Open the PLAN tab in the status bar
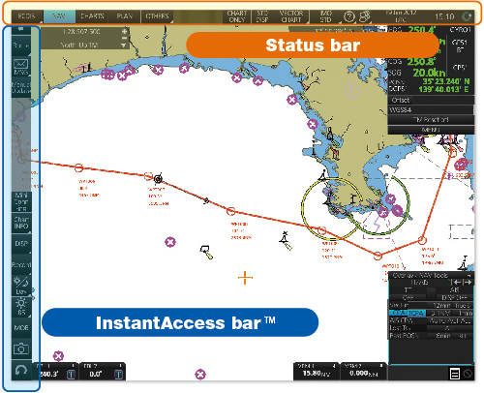 click(125, 16)
